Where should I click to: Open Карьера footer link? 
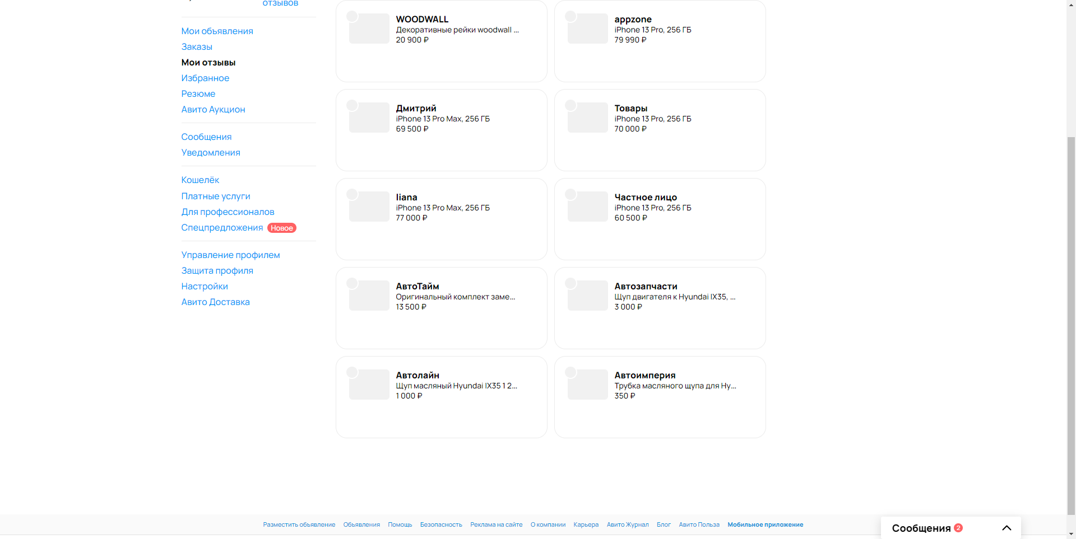pyautogui.click(x=586, y=524)
